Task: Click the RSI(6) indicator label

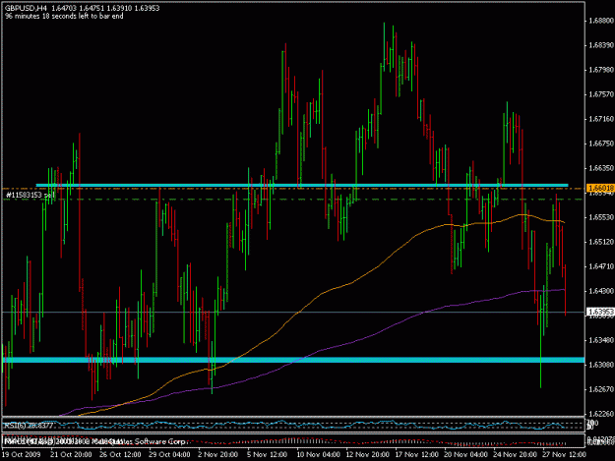Action: 28,425
